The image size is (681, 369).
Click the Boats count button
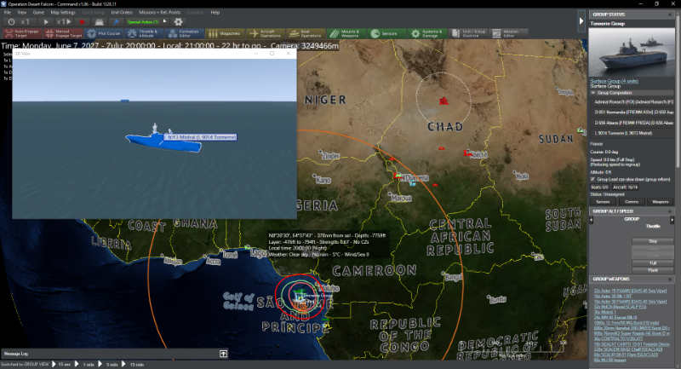point(598,187)
